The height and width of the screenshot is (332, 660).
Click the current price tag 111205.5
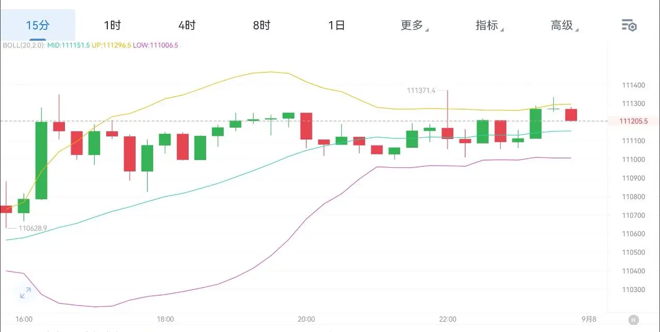coord(634,121)
